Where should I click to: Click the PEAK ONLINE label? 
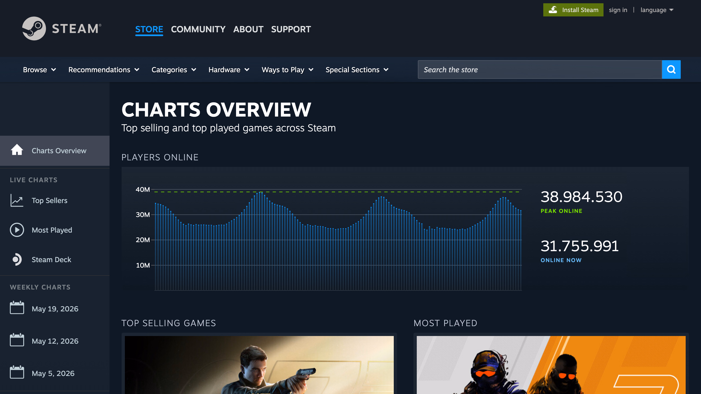click(x=561, y=211)
